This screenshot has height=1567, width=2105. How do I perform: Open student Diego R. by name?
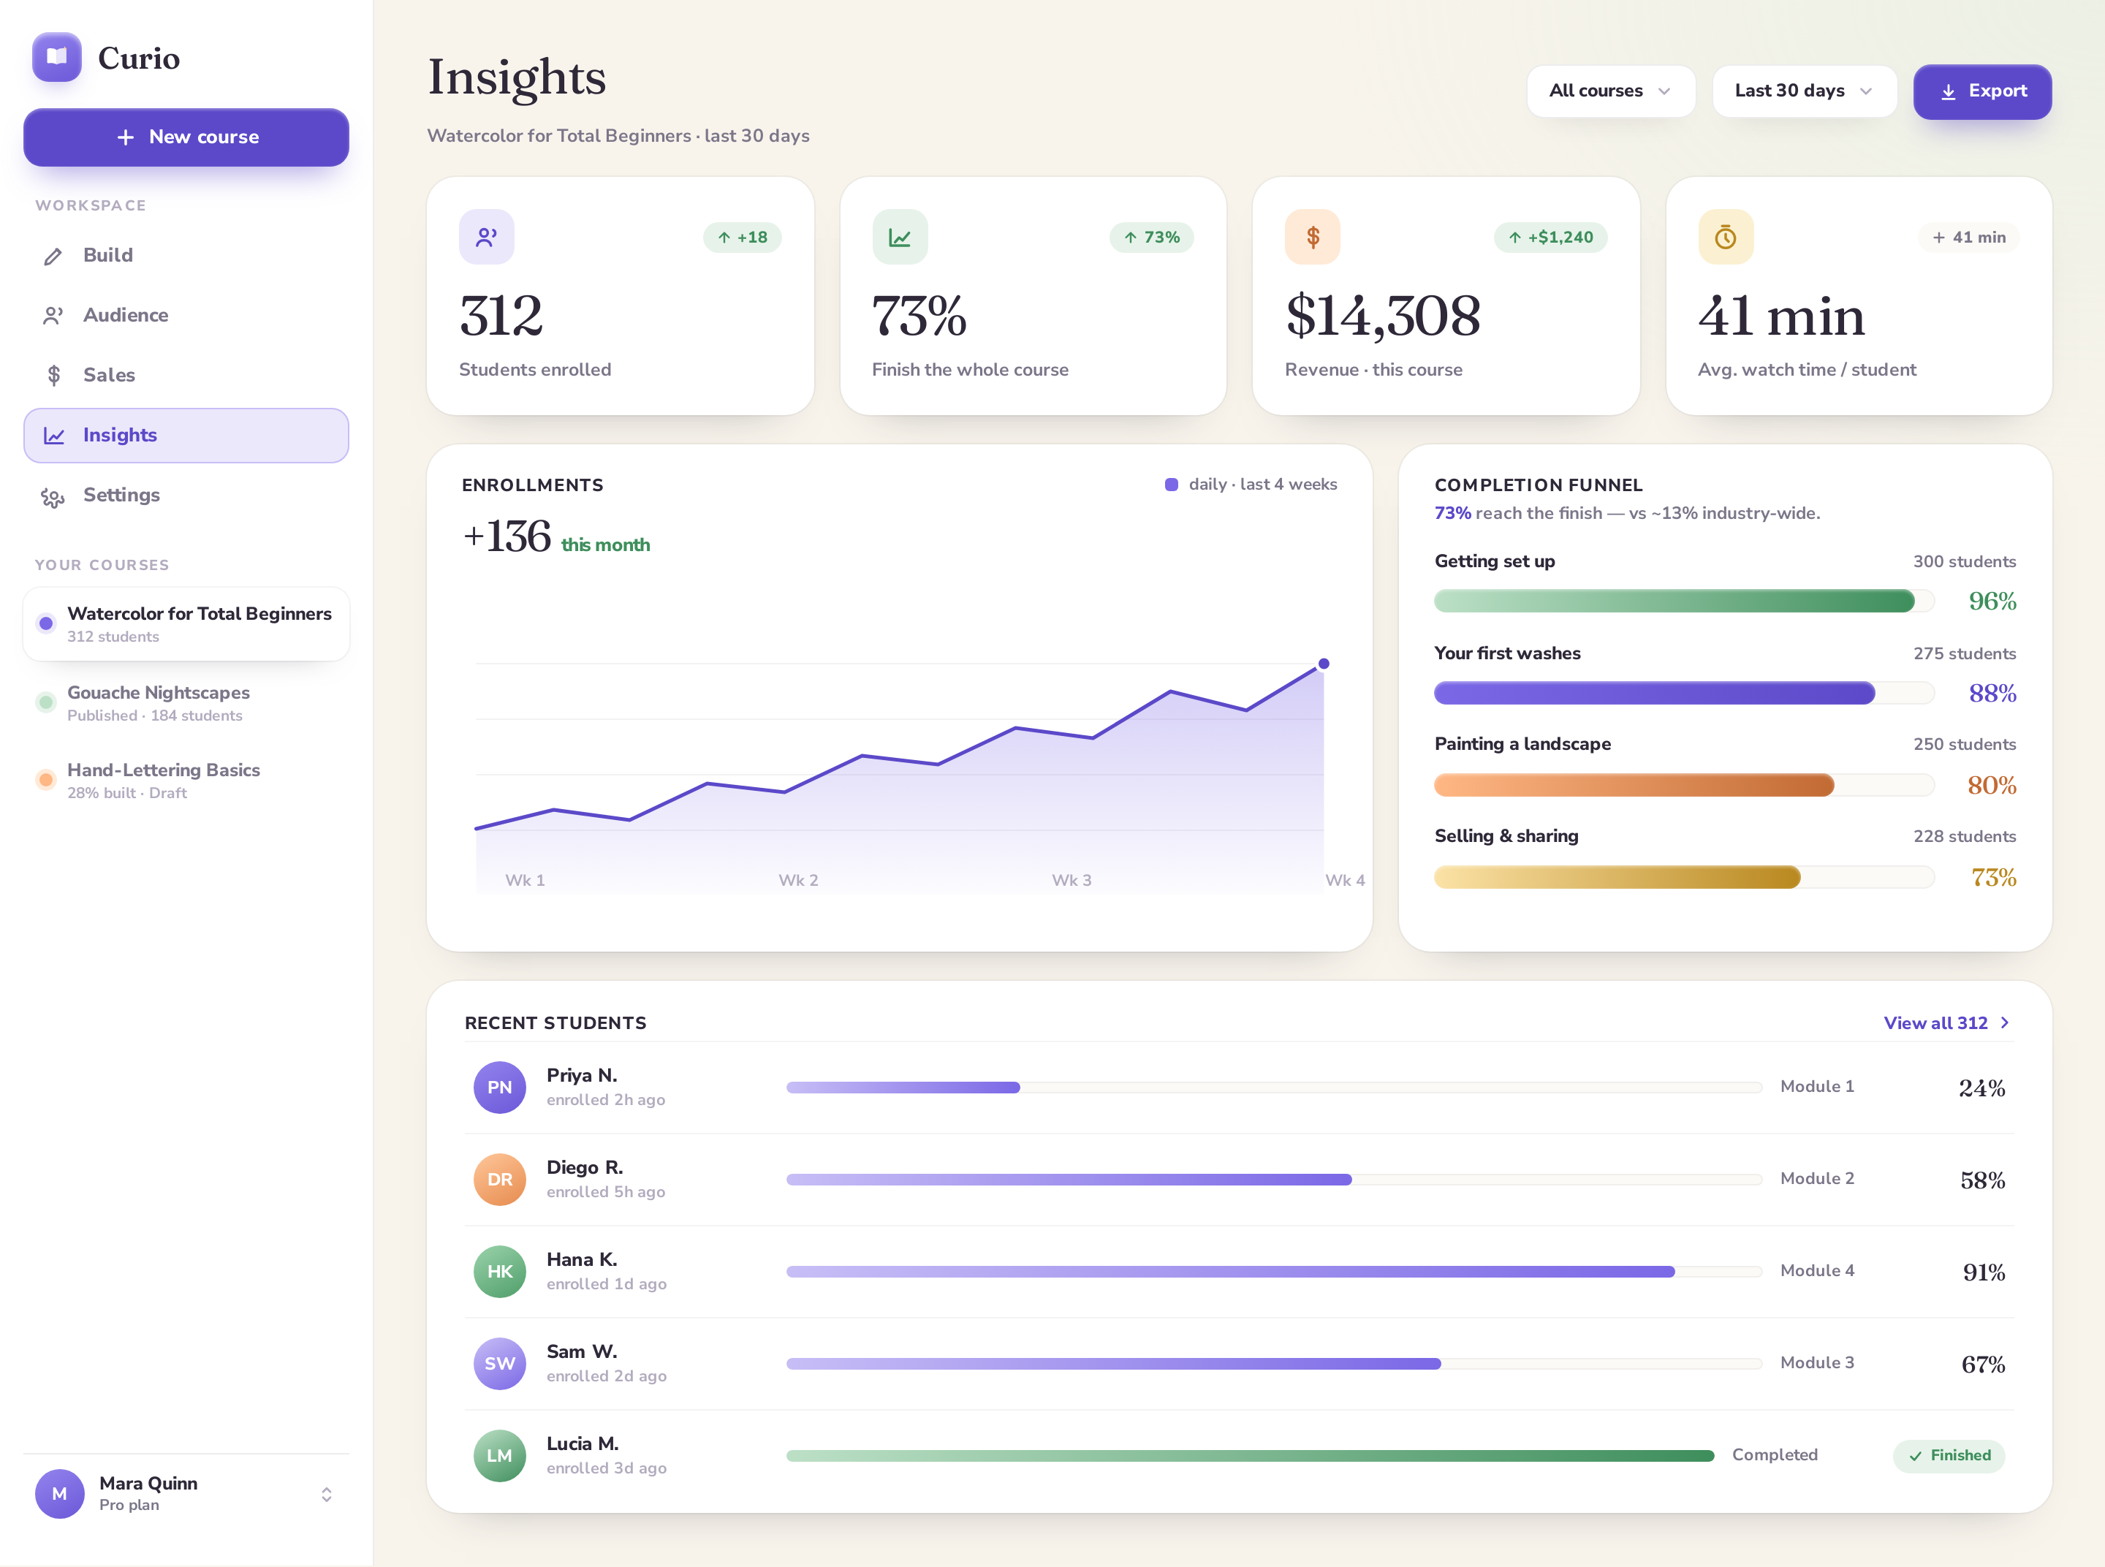click(x=584, y=1168)
